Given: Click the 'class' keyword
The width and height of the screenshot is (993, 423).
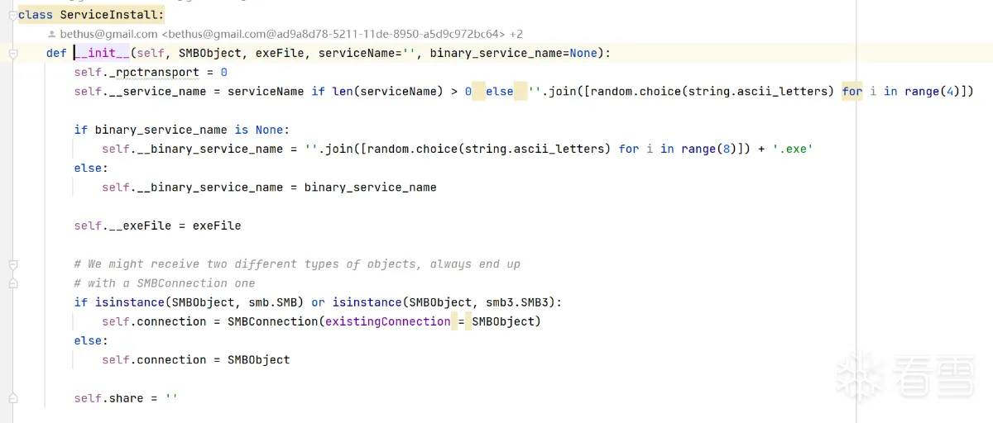Looking at the screenshot, I should tap(36, 15).
